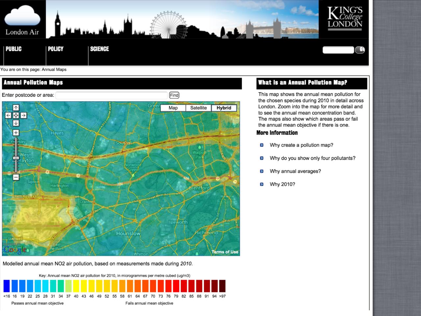The height and width of the screenshot is (316, 421).
Task: Click the center map reset icon
Action: click(x=16, y=116)
